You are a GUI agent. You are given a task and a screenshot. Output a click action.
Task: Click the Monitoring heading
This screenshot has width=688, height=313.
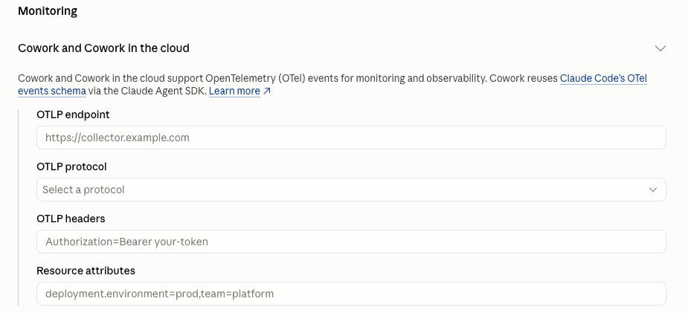(48, 11)
